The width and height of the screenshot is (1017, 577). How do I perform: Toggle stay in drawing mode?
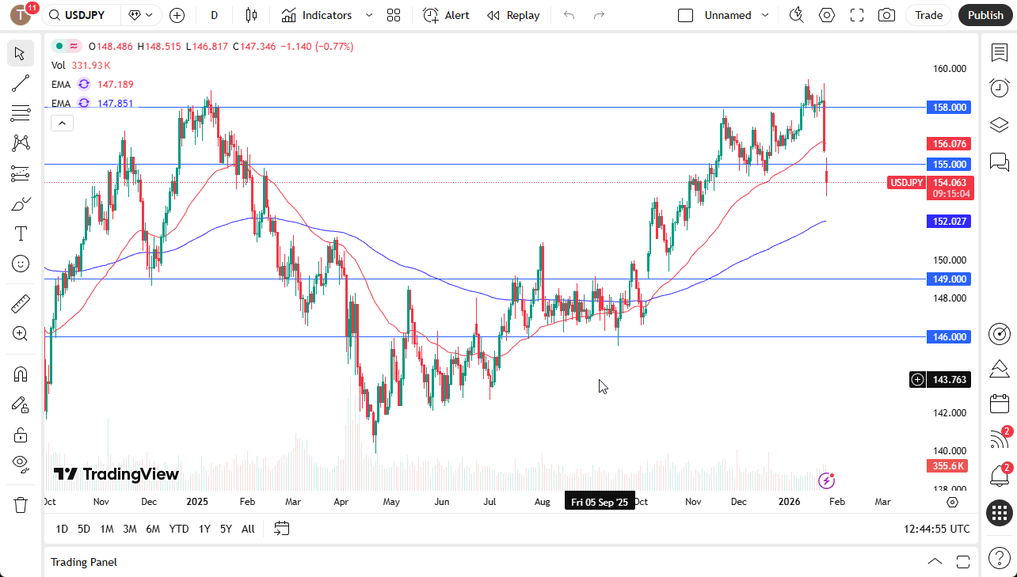(21, 404)
